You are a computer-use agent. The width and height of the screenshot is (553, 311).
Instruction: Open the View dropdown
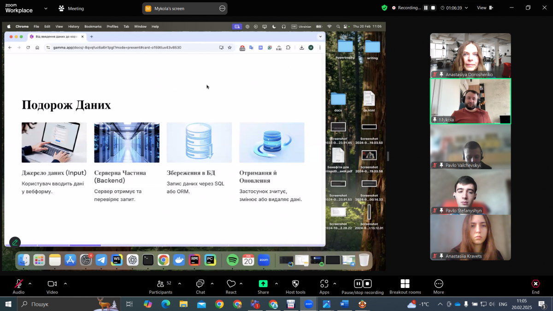coord(484,8)
